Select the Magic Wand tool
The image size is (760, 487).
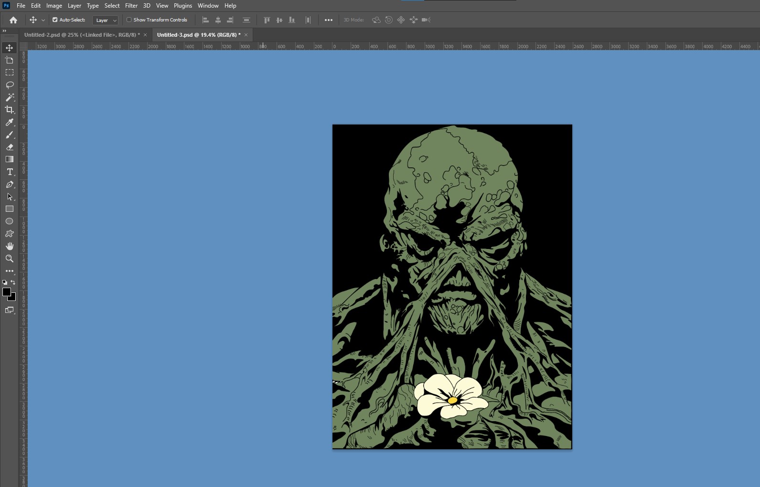point(9,97)
